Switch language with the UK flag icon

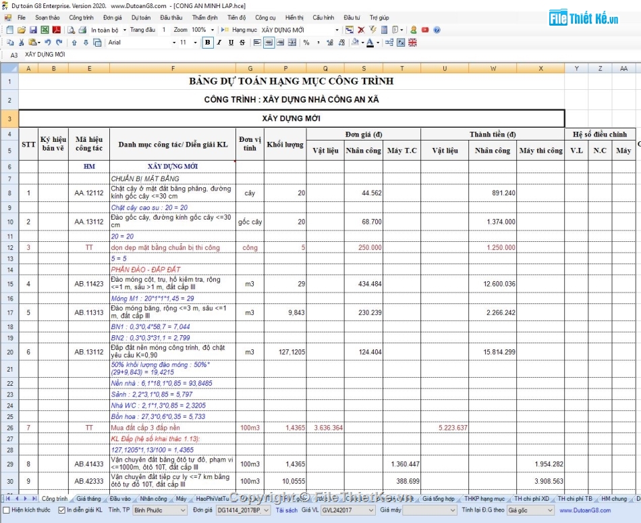click(x=412, y=43)
